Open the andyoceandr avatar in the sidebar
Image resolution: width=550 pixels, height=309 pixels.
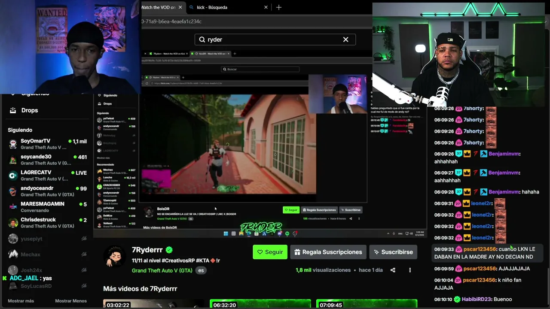pos(13,191)
